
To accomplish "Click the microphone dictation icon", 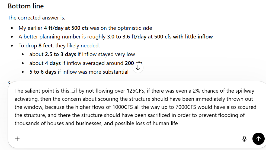I will tap(244, 139).
